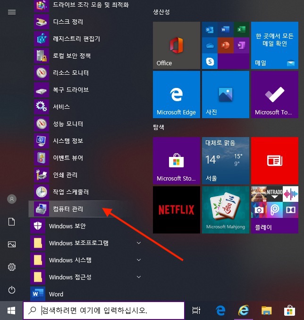Launch Internet Explorer from the taskbar
The height and width of the screenshot is (320, 304).
click(x=244, y=311)
